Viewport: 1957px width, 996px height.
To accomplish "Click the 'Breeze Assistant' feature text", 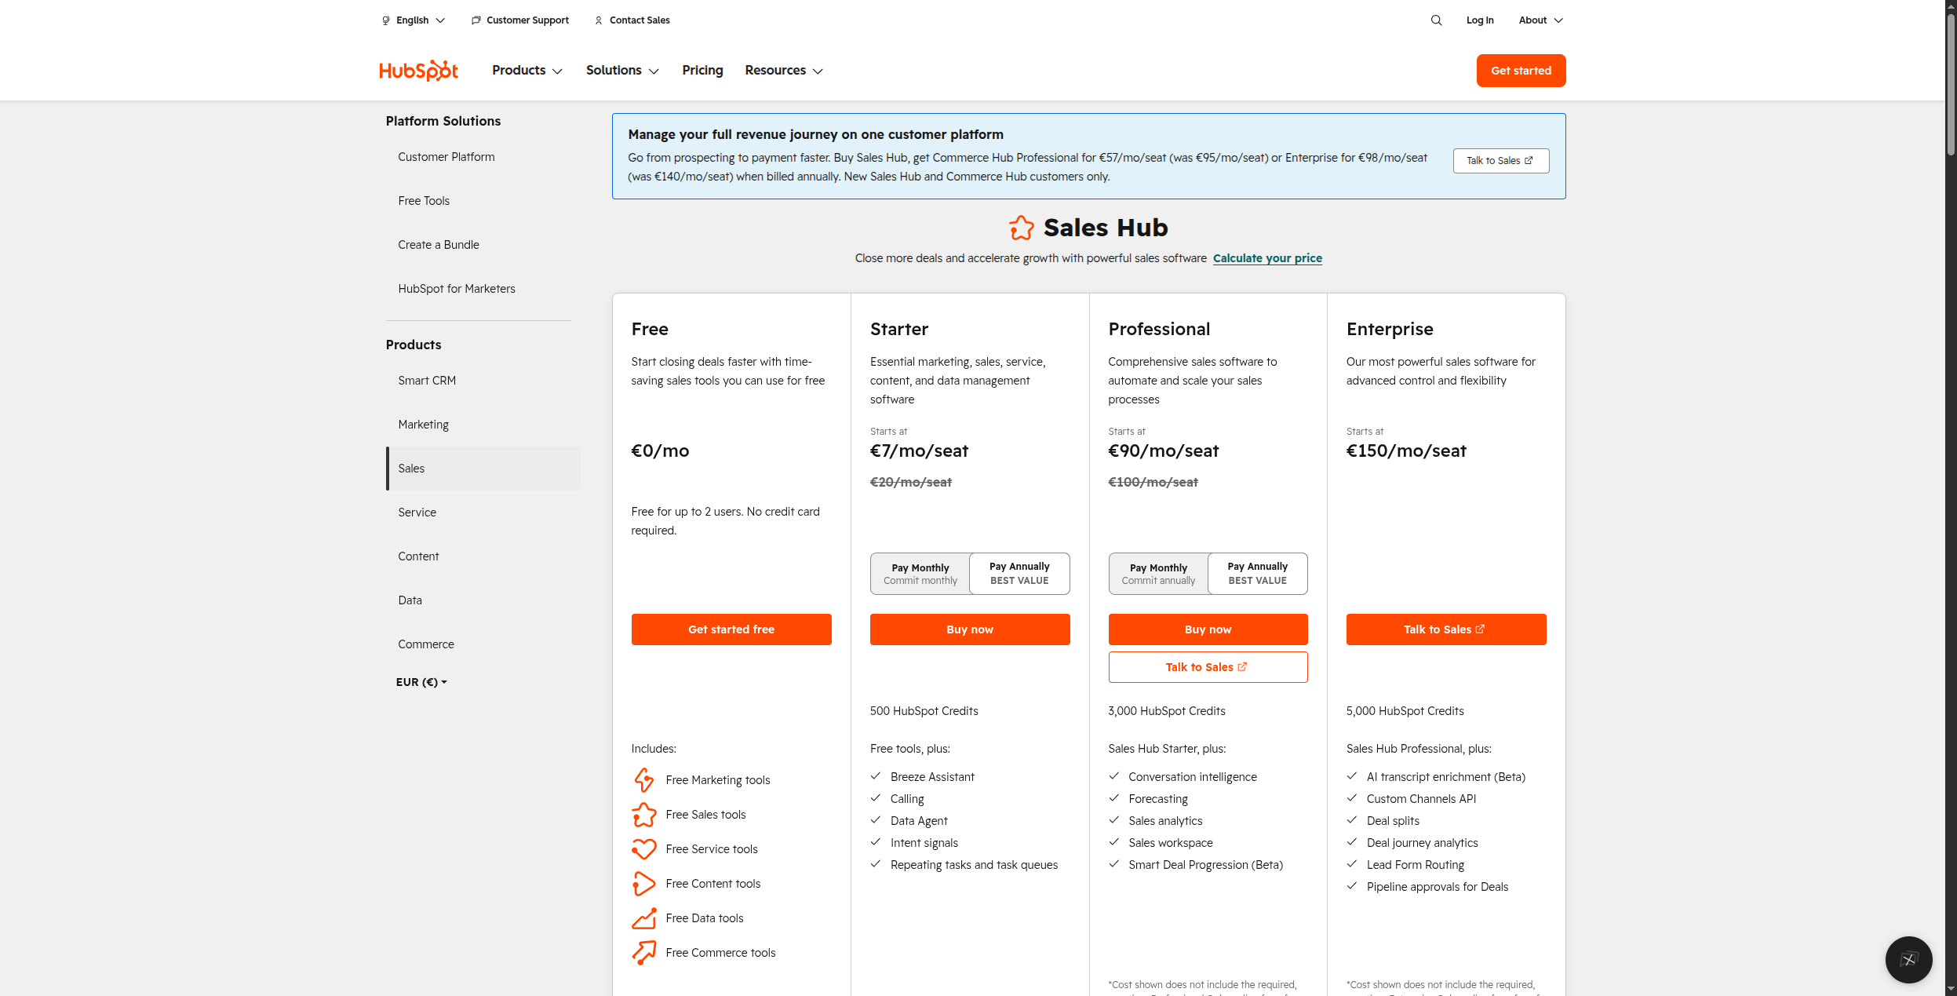I will tap(932, 777).
